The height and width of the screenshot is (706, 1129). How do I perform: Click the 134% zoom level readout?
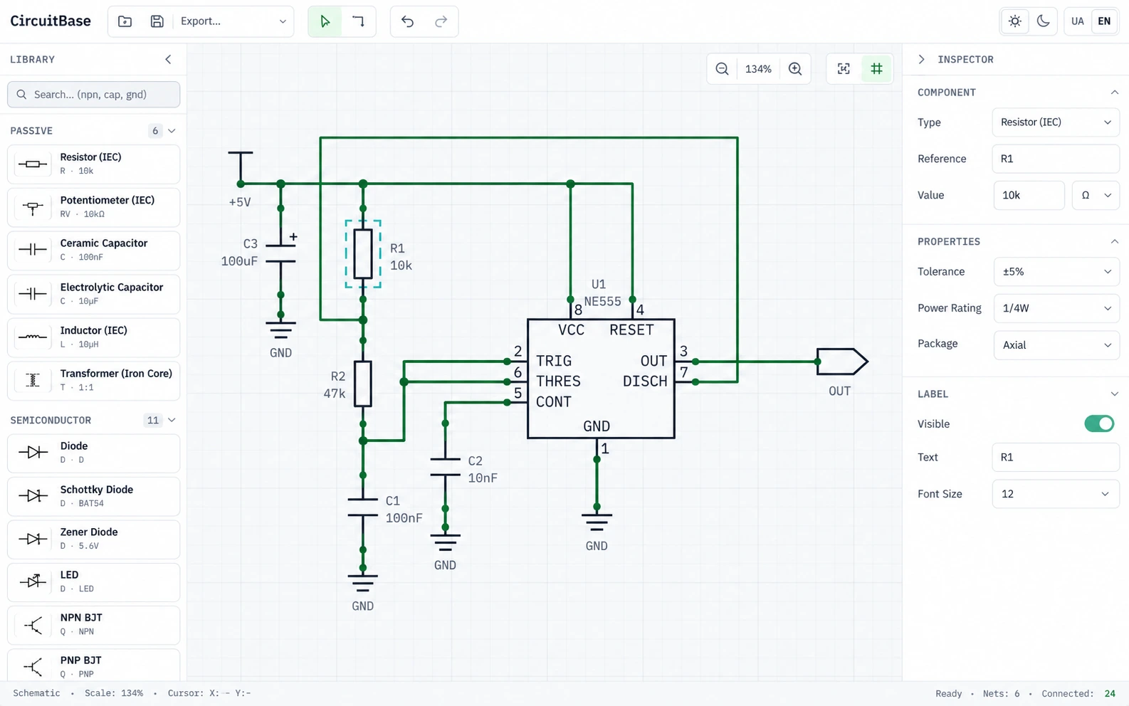pos(758,69)
